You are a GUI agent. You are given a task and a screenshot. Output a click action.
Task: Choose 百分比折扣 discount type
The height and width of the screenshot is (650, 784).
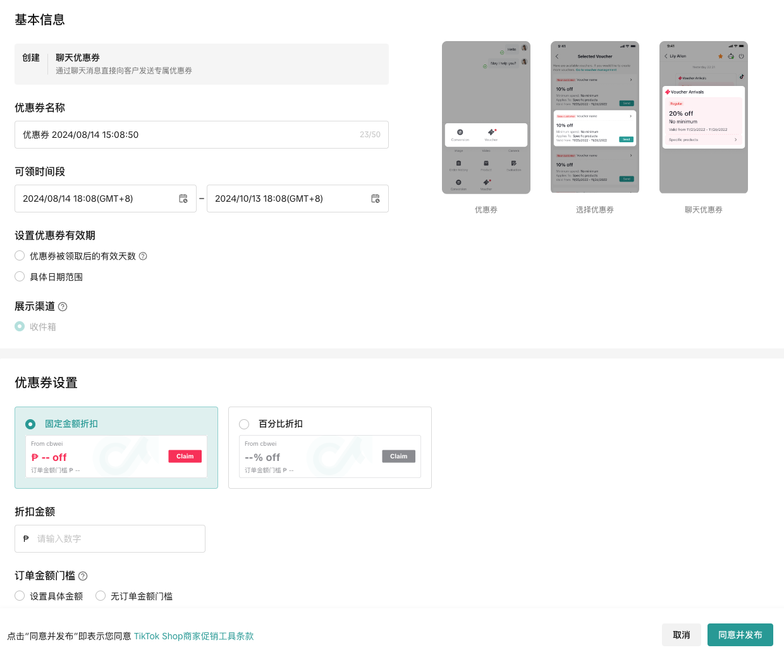[x=244, y=424]
